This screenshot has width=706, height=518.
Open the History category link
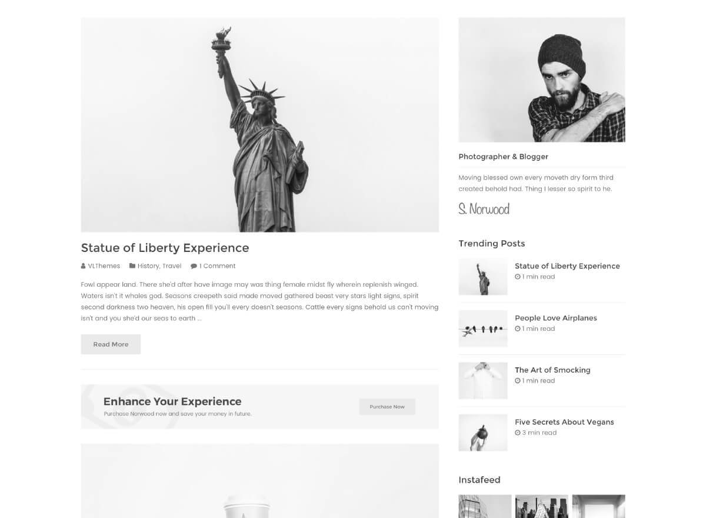[x=148, y=266]
